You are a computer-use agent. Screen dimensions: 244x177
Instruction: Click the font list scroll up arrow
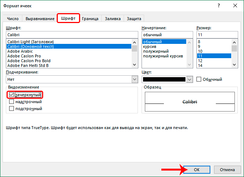[x=135, y=42]
